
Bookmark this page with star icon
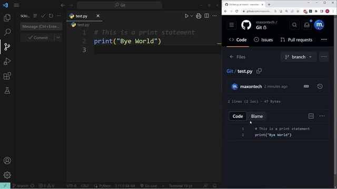298,11
